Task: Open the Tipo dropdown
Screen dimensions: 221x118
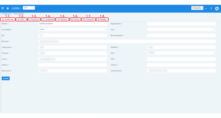Action: (x=181, y=29)
